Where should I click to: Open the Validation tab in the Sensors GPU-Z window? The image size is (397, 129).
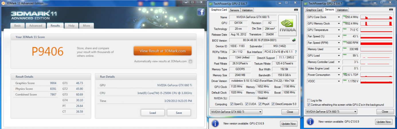tap(342, 10)
